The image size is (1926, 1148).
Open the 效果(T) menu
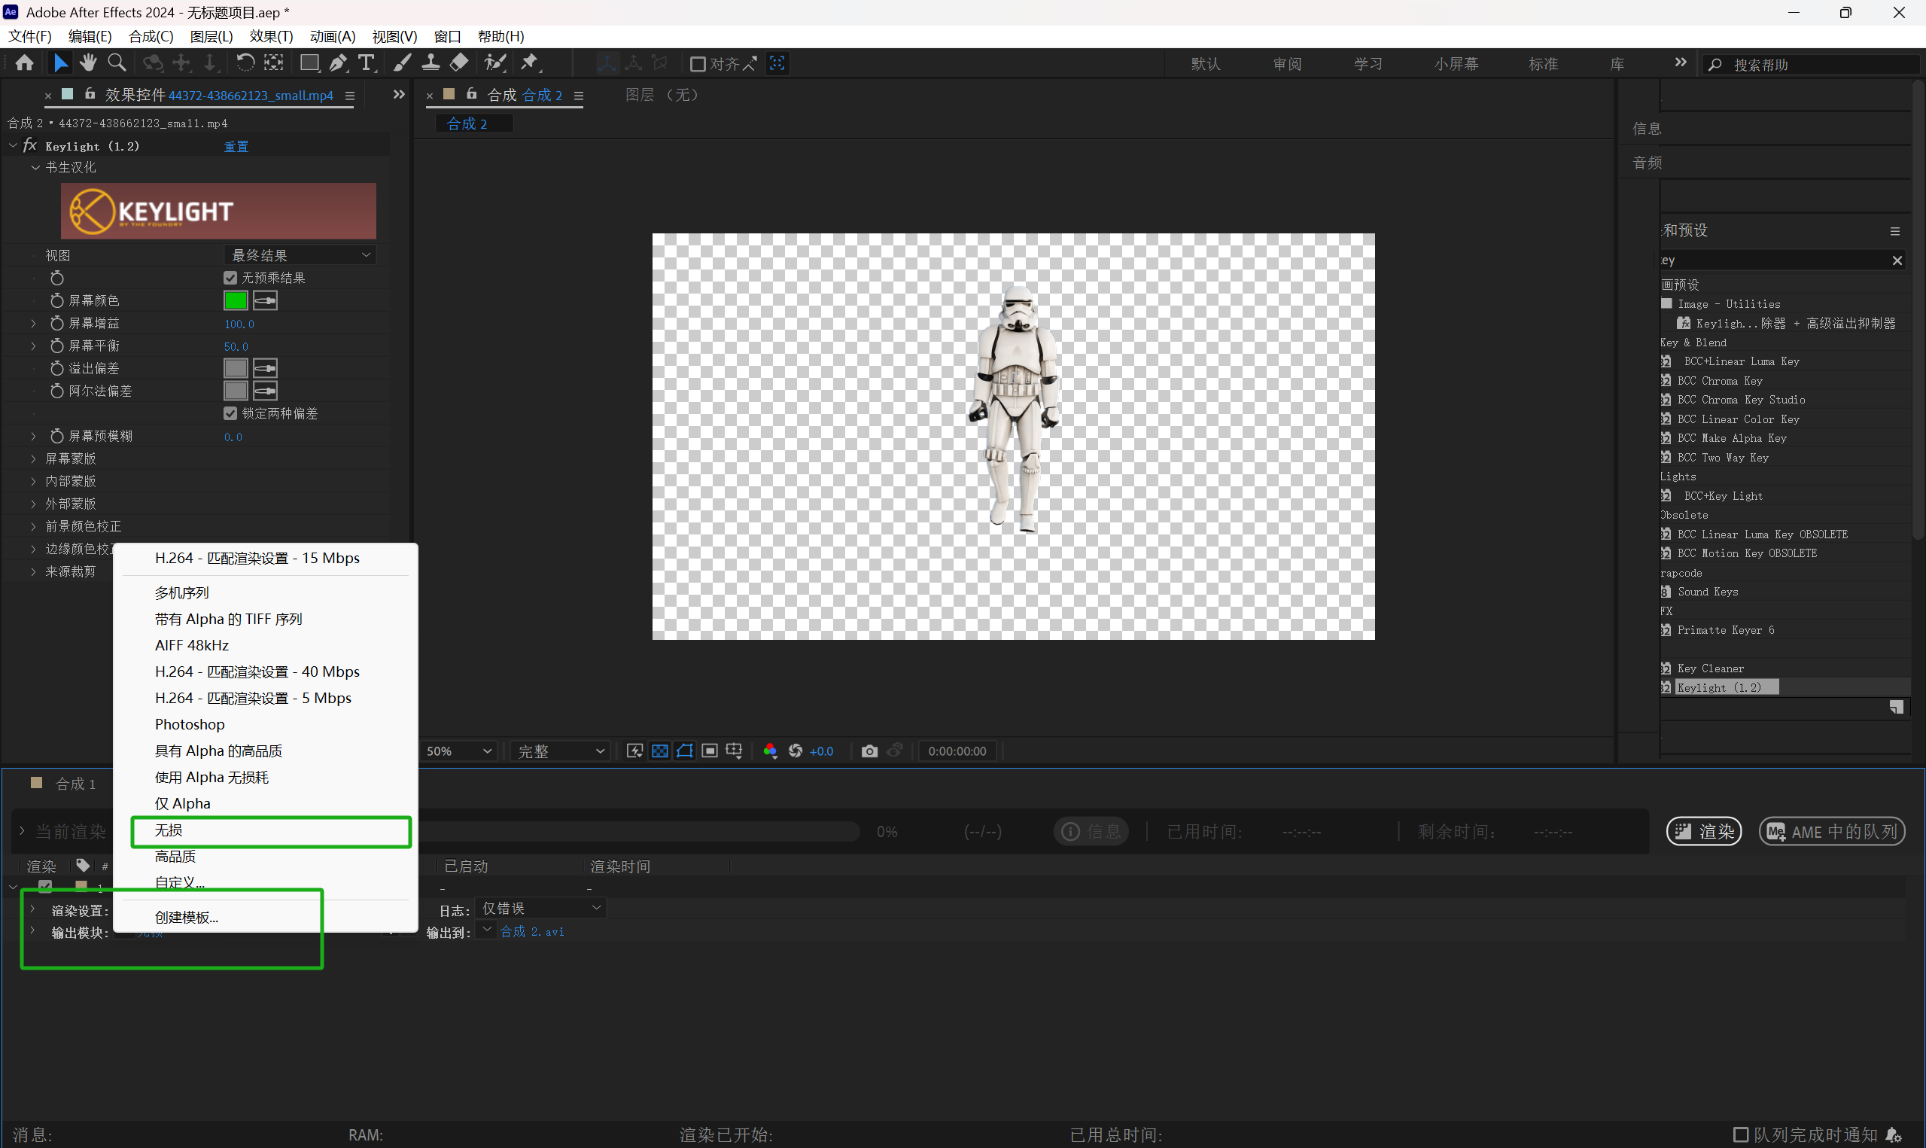click(x=271, y=36)
